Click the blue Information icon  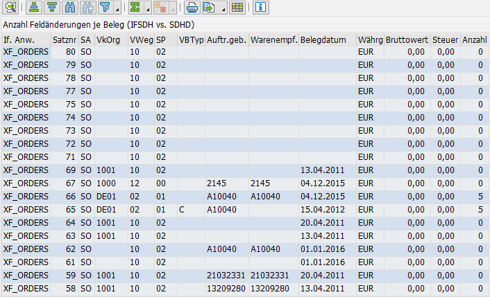pyautogui.click(x=260, y=8)
